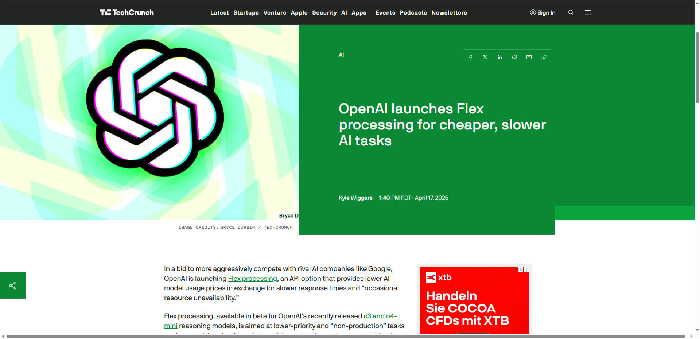Click the article headline text
This screenshot has width=700, height=339.
(442, 125)
